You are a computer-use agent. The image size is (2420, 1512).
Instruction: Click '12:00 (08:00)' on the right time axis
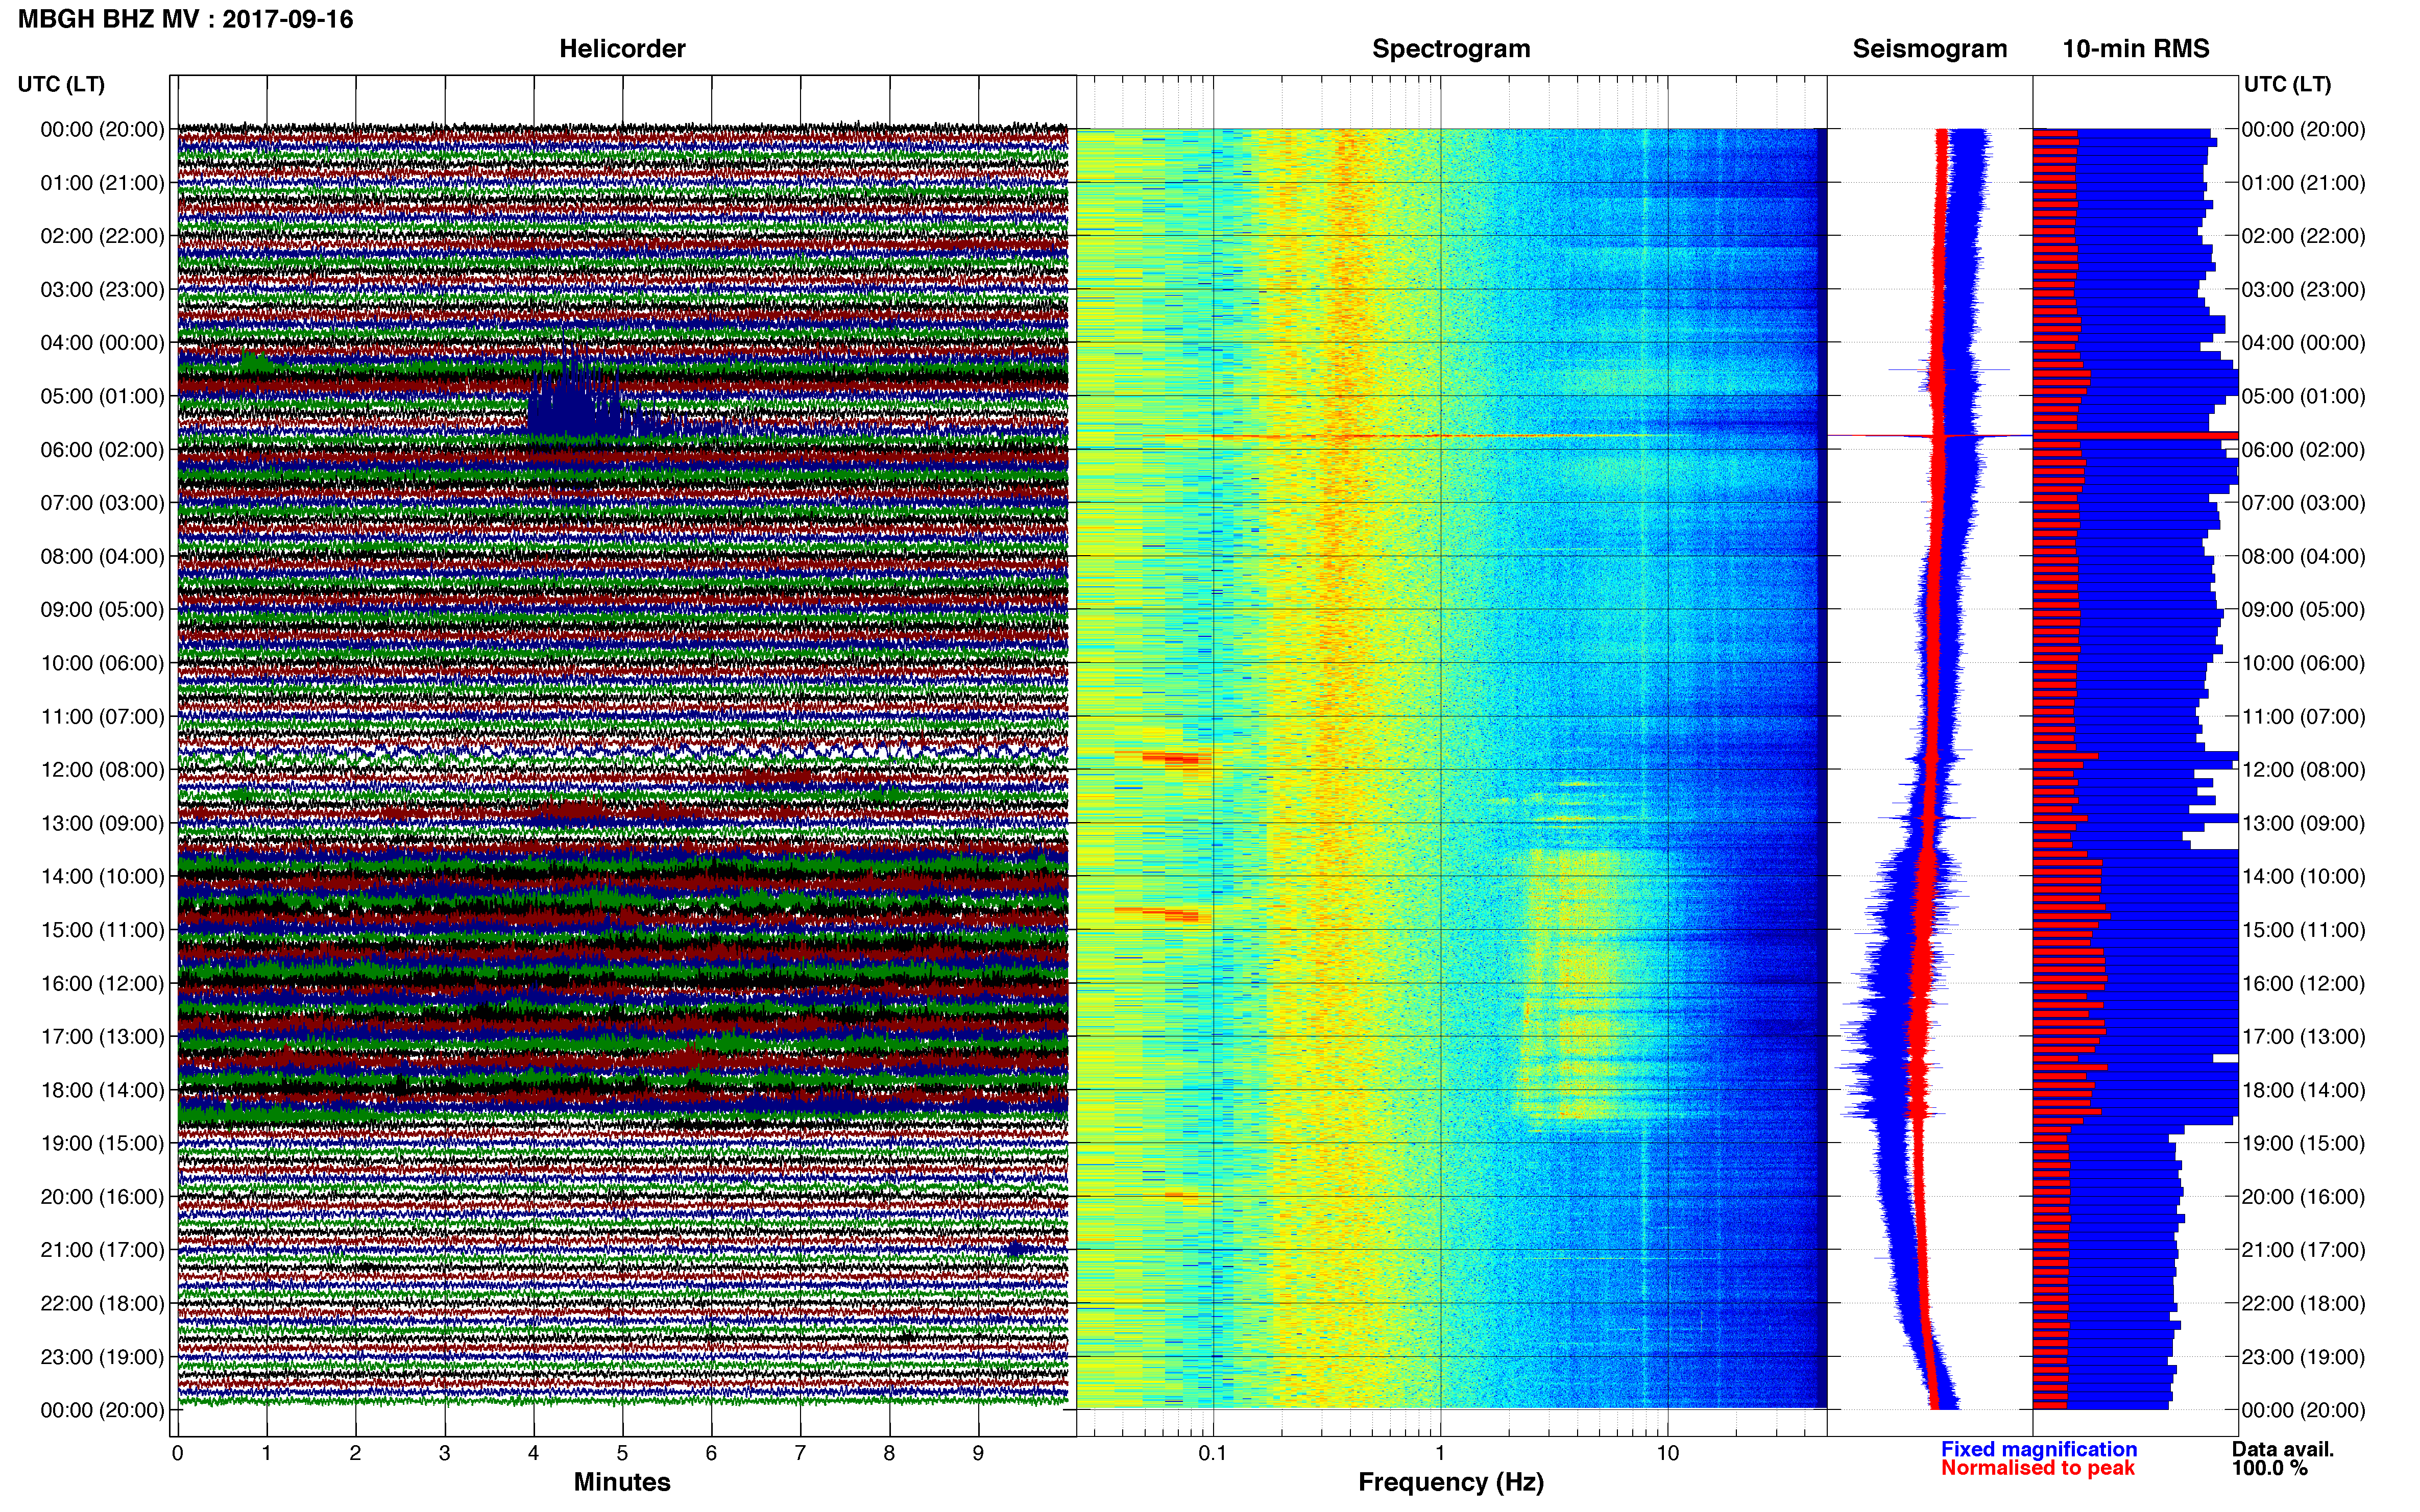pyautogui.click(x=2303, y=770)
